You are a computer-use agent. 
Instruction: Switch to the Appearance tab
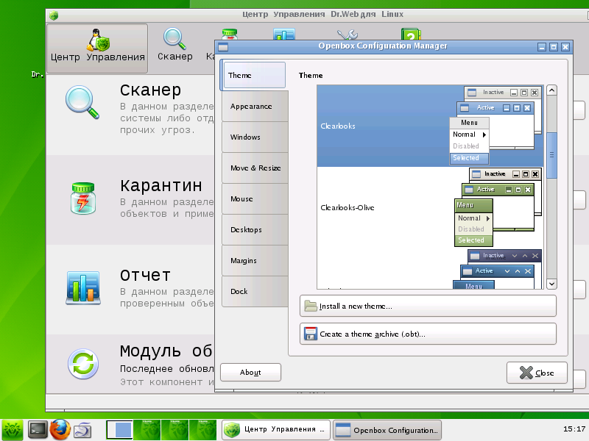(x=253, y=106)
